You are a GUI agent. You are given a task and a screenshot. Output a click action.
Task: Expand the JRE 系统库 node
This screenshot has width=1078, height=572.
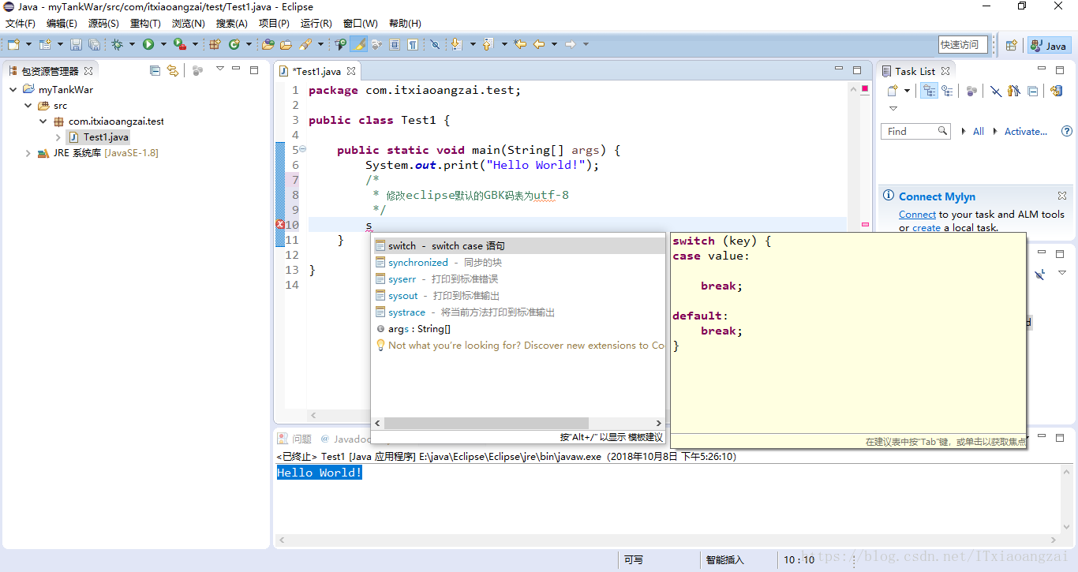[28, 153]
